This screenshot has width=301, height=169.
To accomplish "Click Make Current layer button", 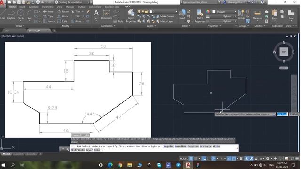I will [x=165, y=16].
